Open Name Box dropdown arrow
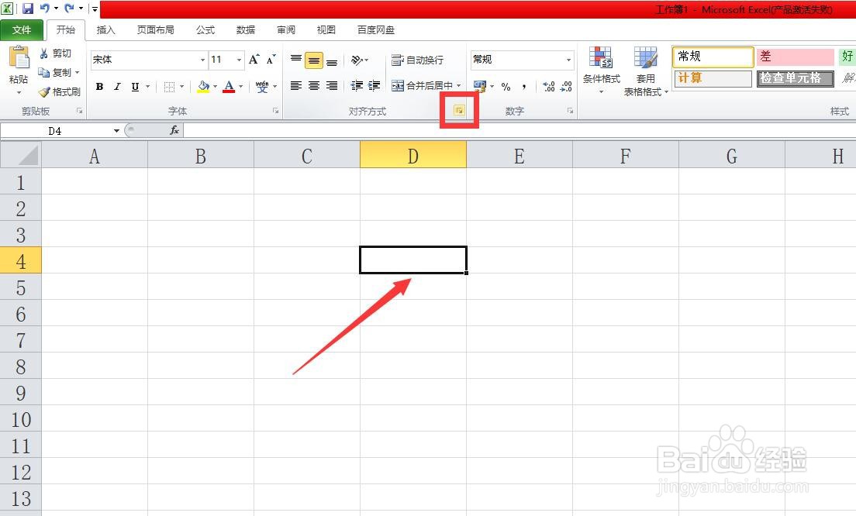856x516 pixels. point(116,131)
